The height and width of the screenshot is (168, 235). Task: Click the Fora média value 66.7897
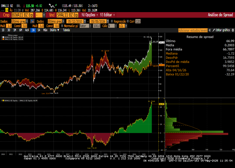pos(228,49)
